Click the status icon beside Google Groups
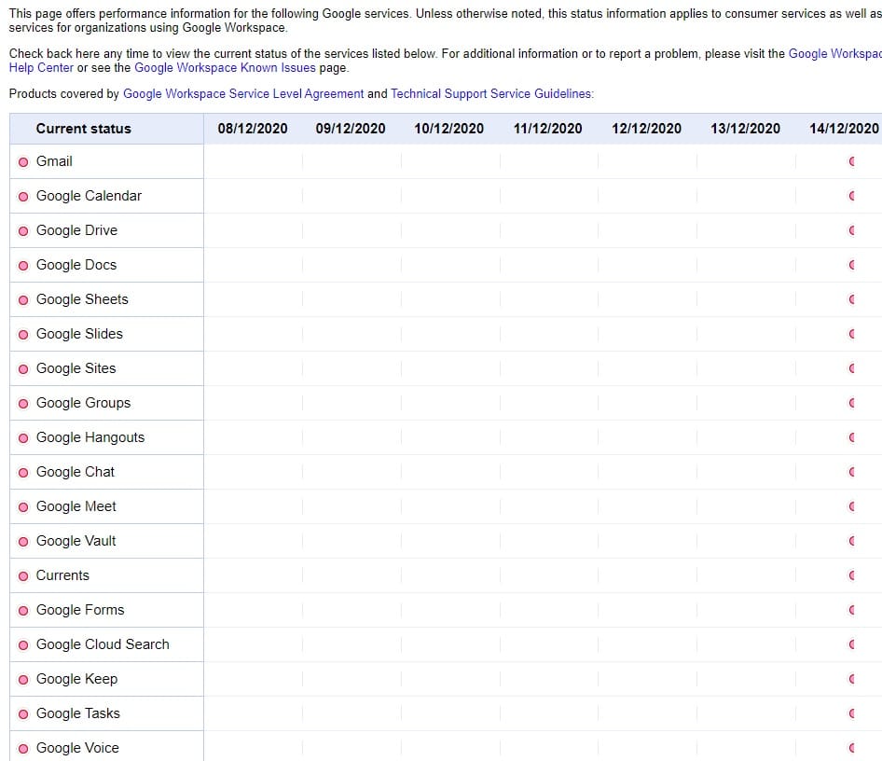 [x=23, y=404]
